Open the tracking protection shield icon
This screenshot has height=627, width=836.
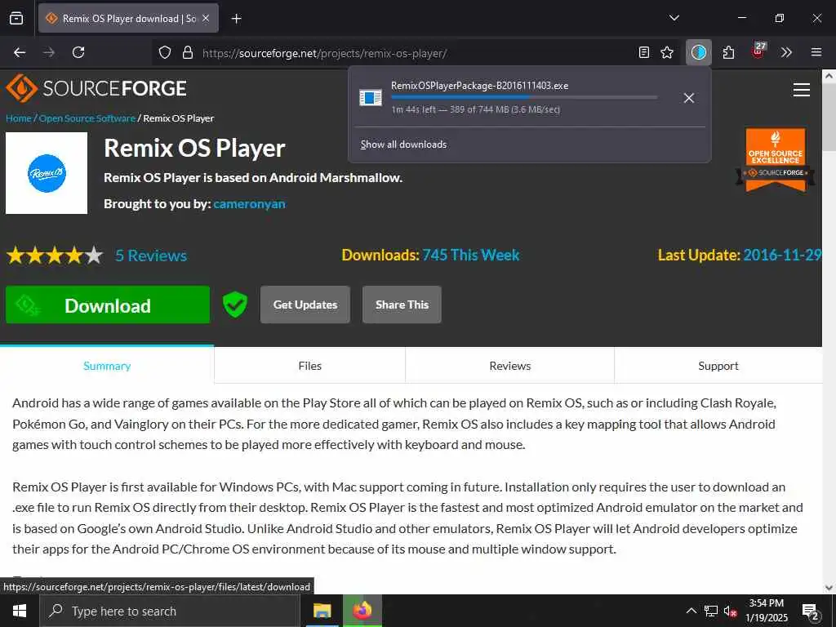[x=165, y=52]
